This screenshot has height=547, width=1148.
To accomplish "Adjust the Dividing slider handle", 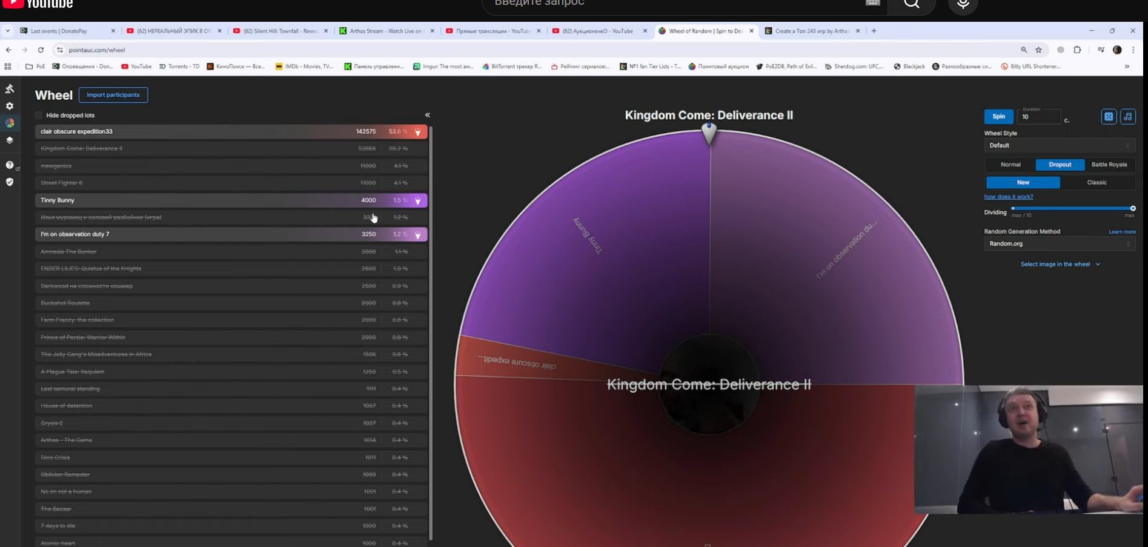I will pyautogui.click(x=1133, y=208).
